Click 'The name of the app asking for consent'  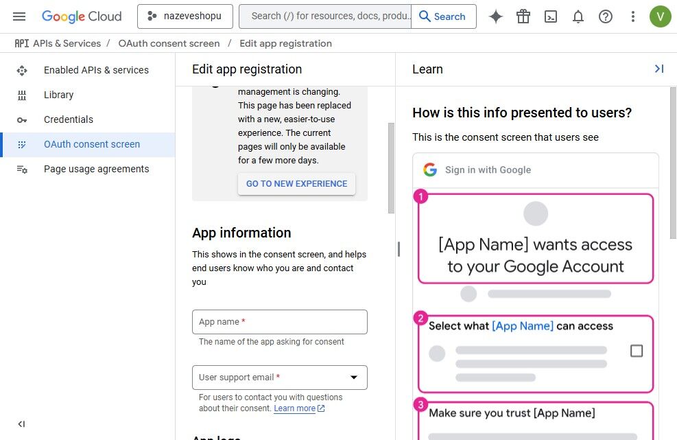click(x=271, y=341)
